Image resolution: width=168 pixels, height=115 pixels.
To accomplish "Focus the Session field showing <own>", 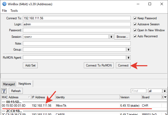I will pyautogui.click(x=66, y=37).
